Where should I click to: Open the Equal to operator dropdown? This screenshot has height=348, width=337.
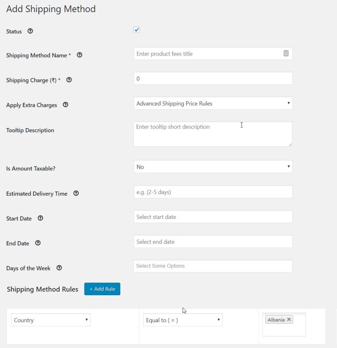(x=183, y=320)
